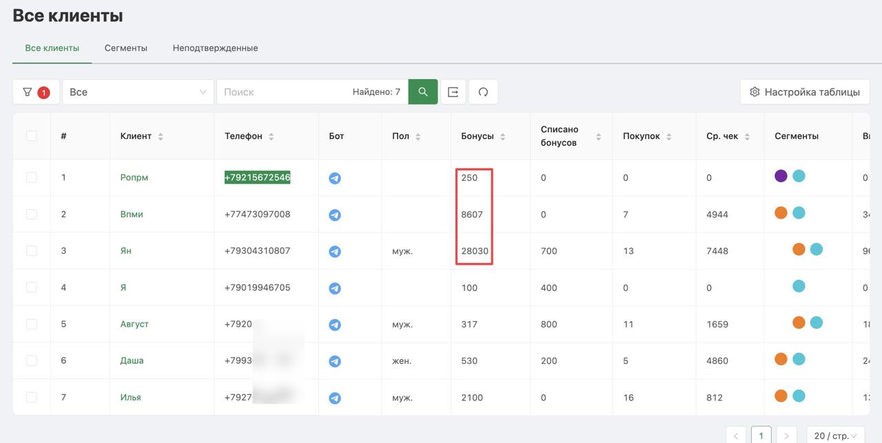Open Telegram bot icon for Даша

coord(335,361)
